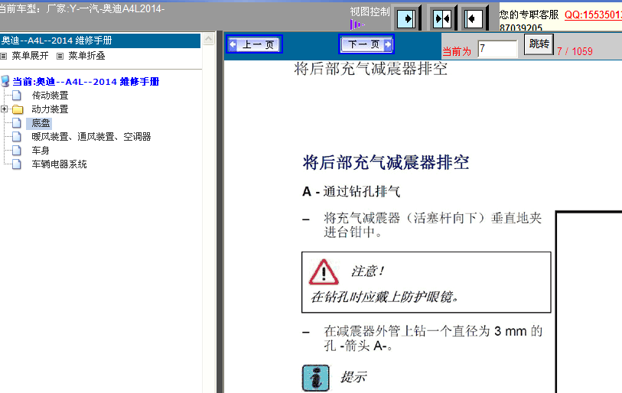
Task: Click the computer icon beside root node
Action: click(x=5, y=81)
